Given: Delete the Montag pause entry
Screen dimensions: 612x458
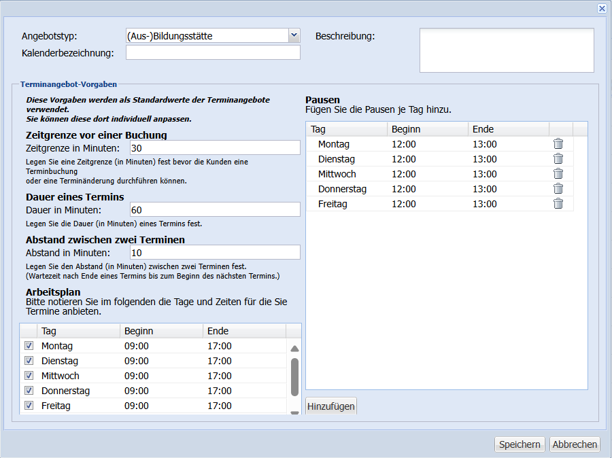Looking at the screenshot, I should click(558, 144).
